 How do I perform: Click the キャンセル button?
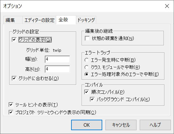pyautogui.click(x=121, y=125)
